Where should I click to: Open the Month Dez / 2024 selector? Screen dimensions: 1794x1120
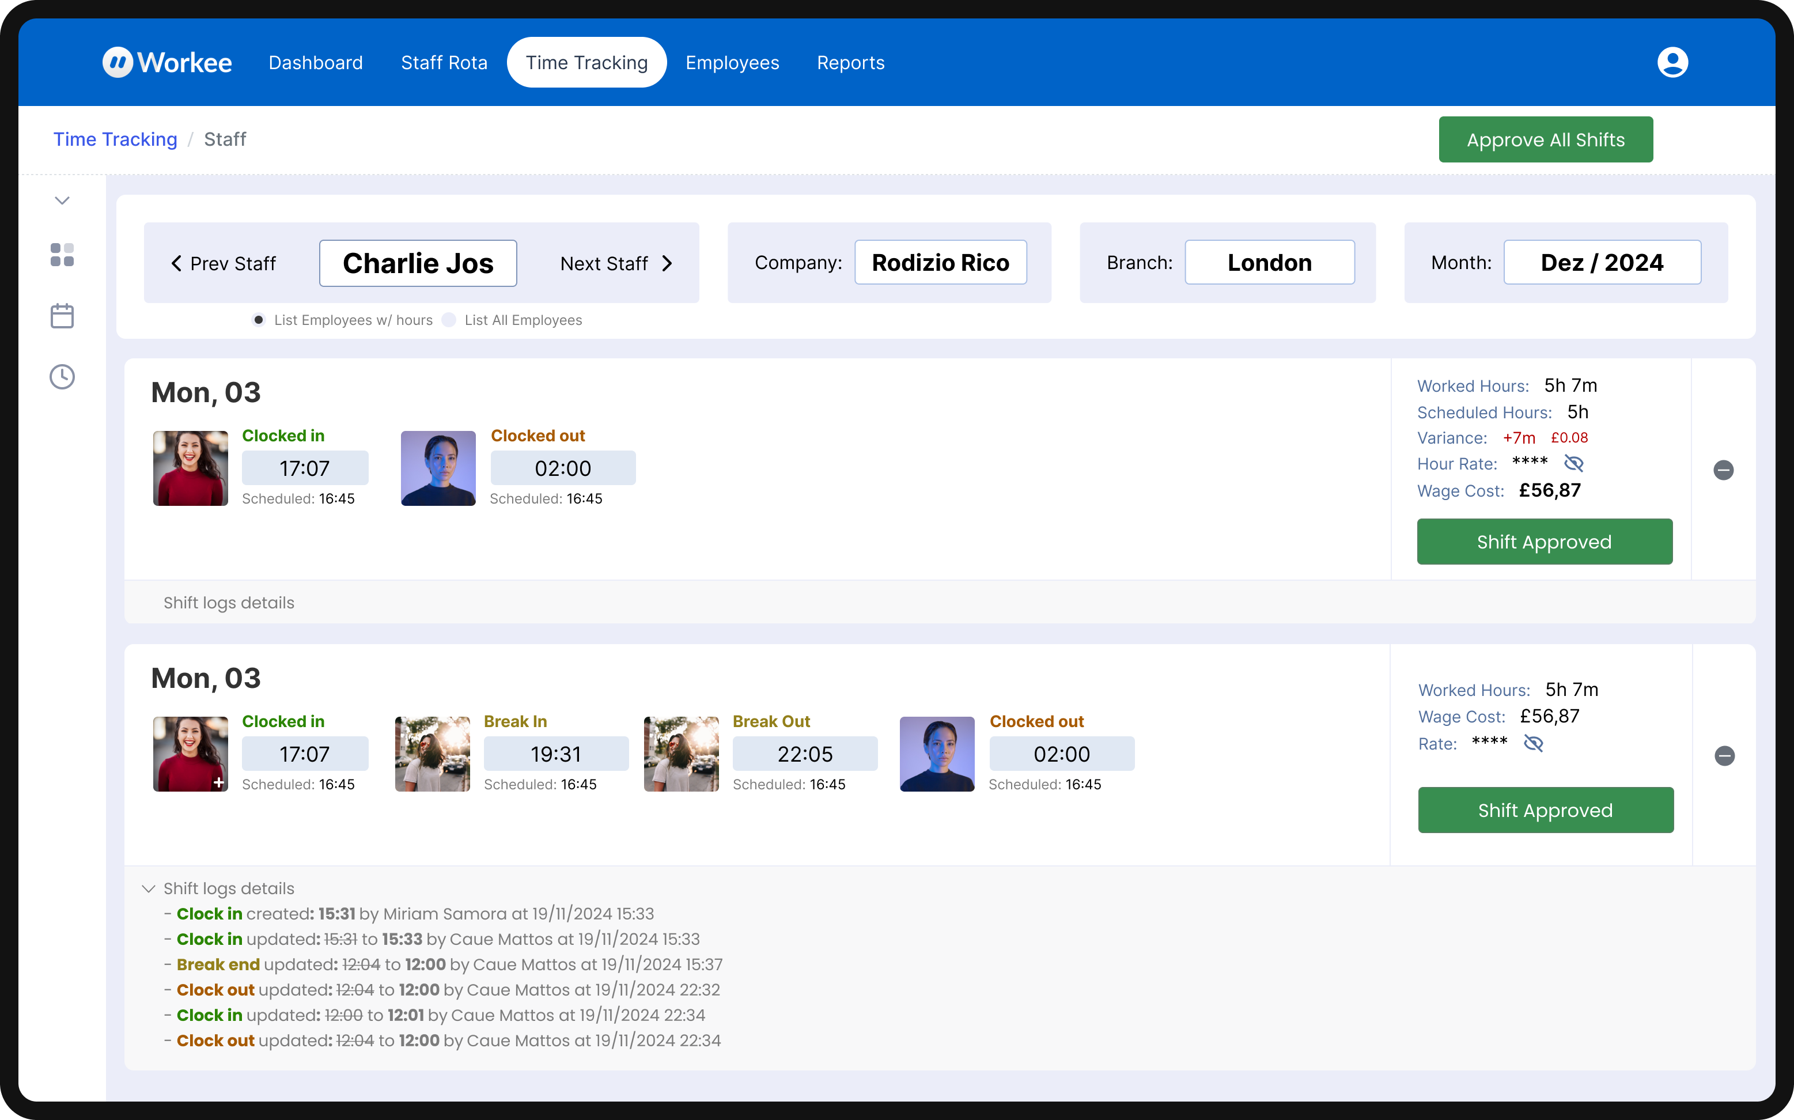point(1602,262)
